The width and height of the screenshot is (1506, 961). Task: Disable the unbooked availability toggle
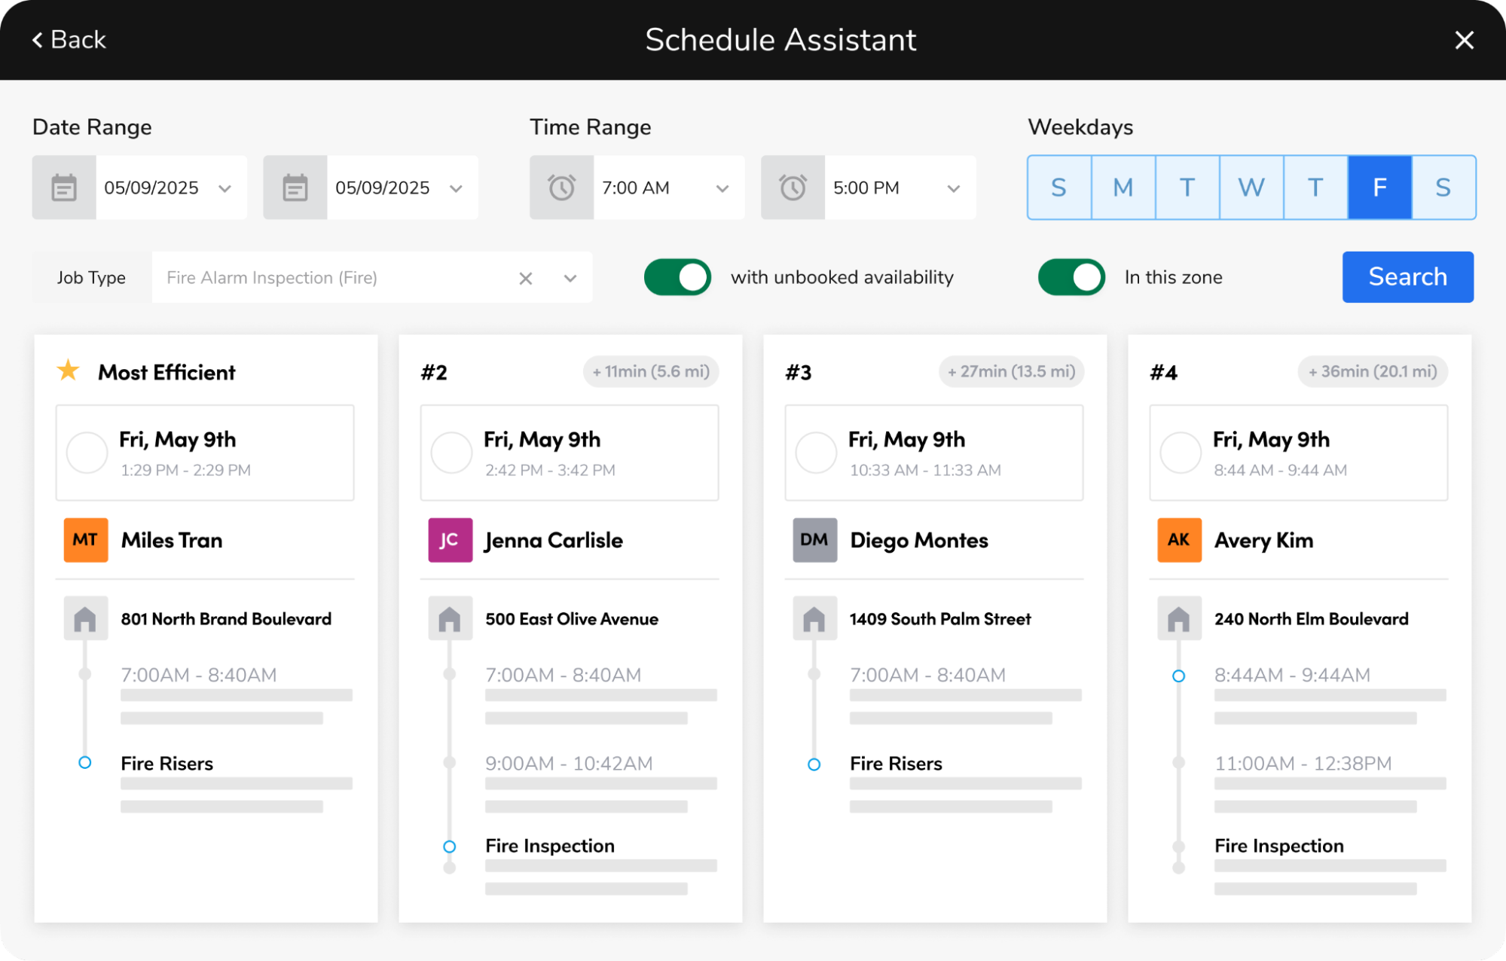677,277
